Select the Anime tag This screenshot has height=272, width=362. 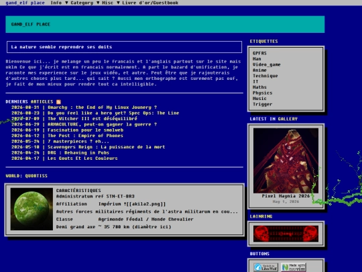click(x=259, y=70)
